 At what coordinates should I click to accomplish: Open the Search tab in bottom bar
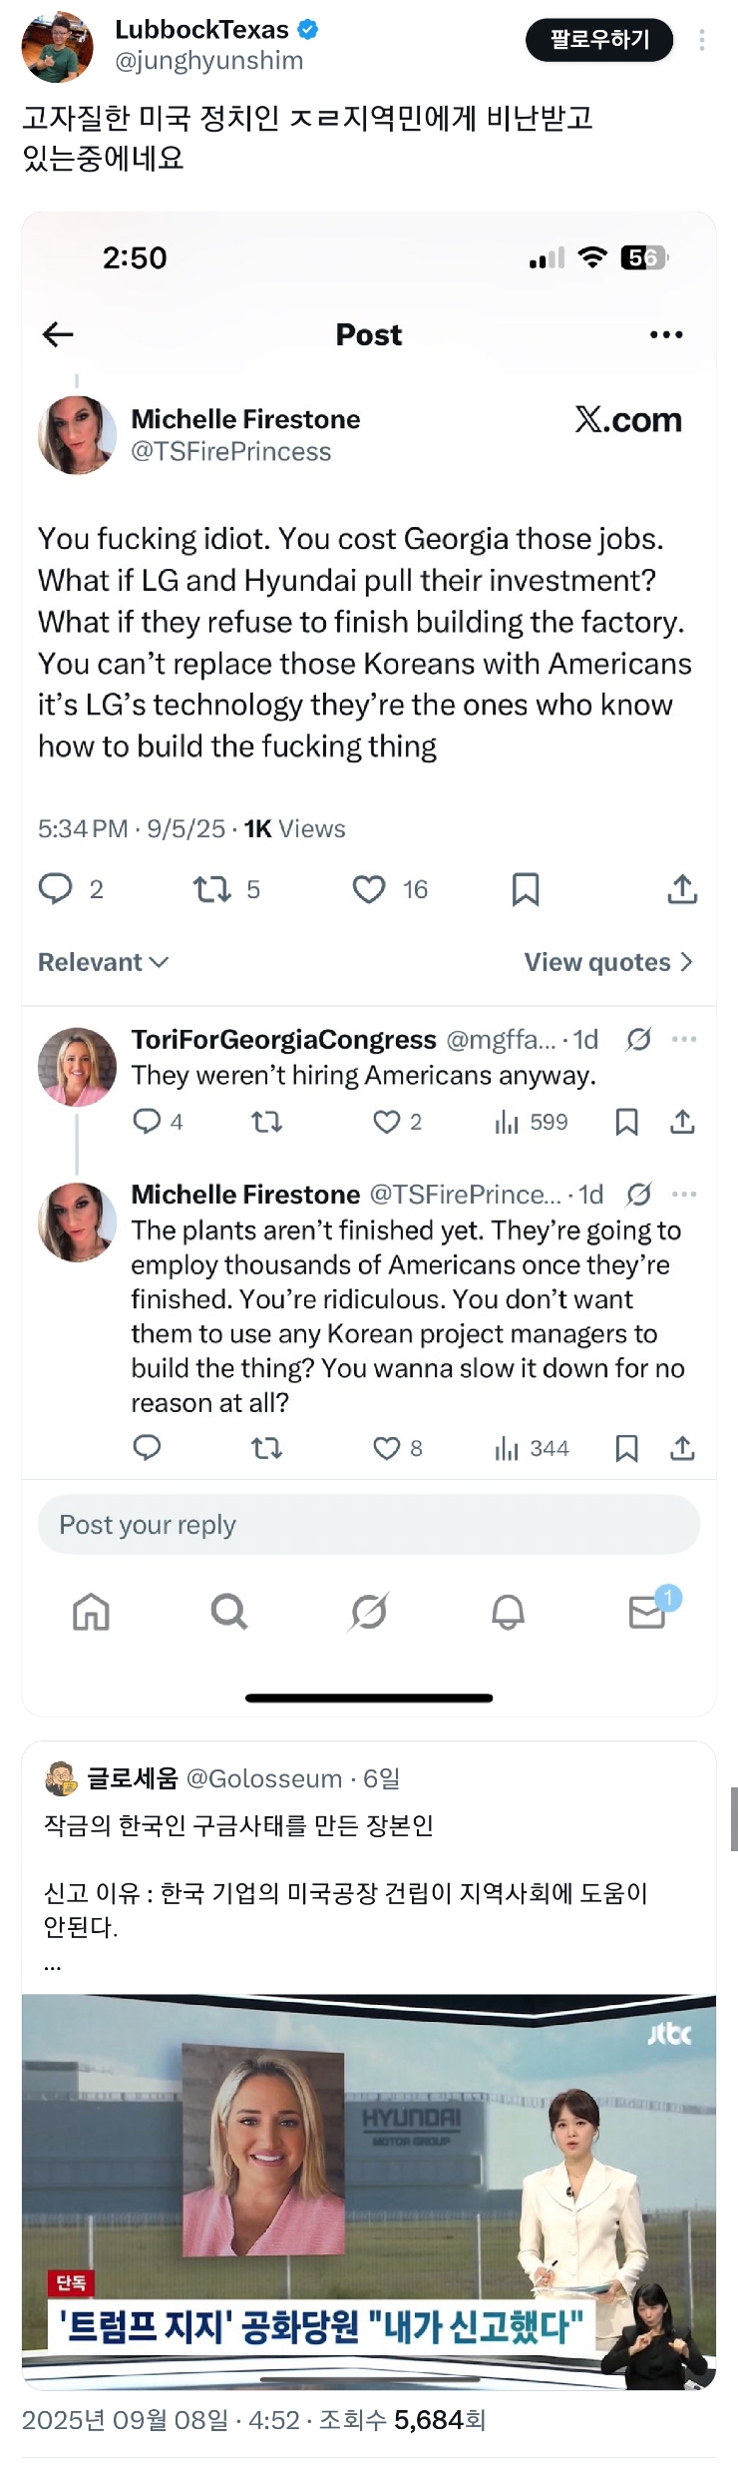[x=229, y=1612]
